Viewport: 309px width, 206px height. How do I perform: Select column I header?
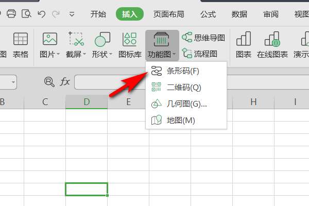(x=295, y=102)
